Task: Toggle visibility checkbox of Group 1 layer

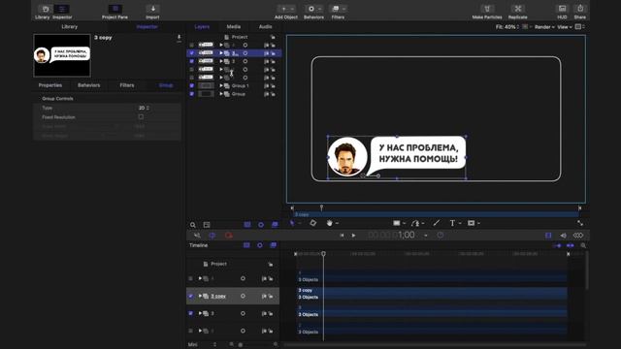Action: click(192, 86)
